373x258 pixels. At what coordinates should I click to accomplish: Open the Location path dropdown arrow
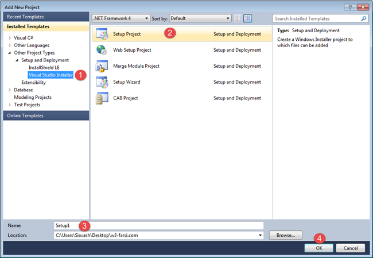point(261,236)
